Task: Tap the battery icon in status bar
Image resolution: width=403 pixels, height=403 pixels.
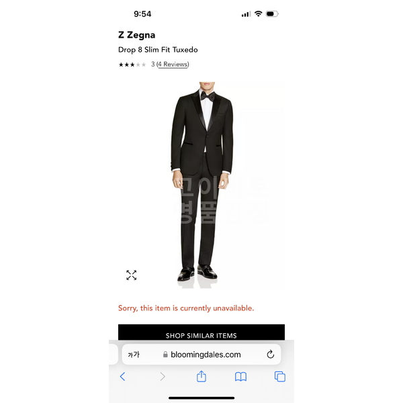Action: (272, 14)
